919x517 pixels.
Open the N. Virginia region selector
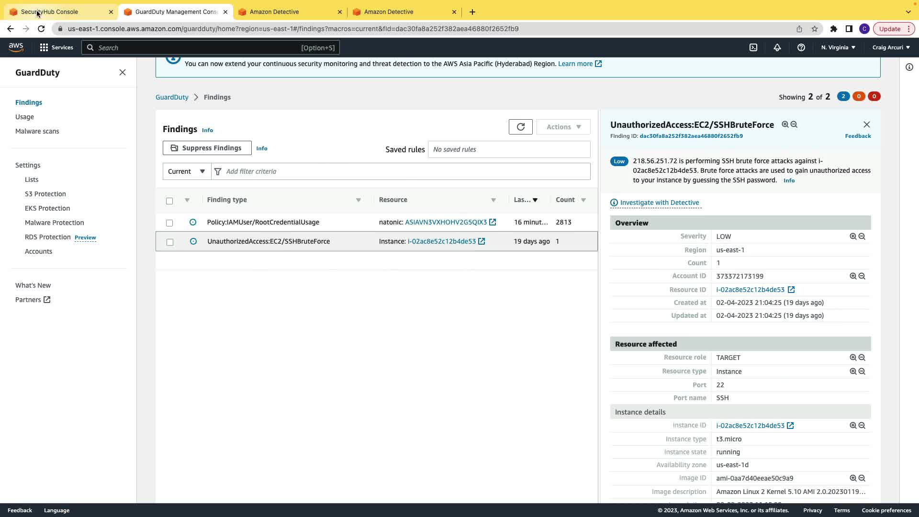tap(838, 47)
